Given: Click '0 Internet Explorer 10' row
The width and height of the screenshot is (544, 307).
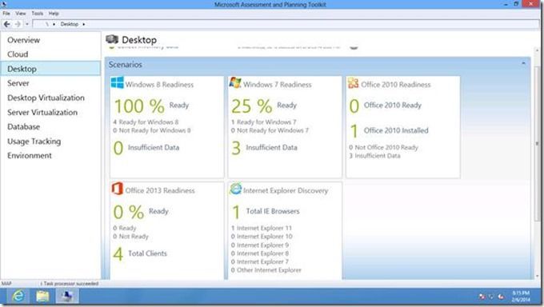Looking at the screenshot, I should click(x=262, y=236).
